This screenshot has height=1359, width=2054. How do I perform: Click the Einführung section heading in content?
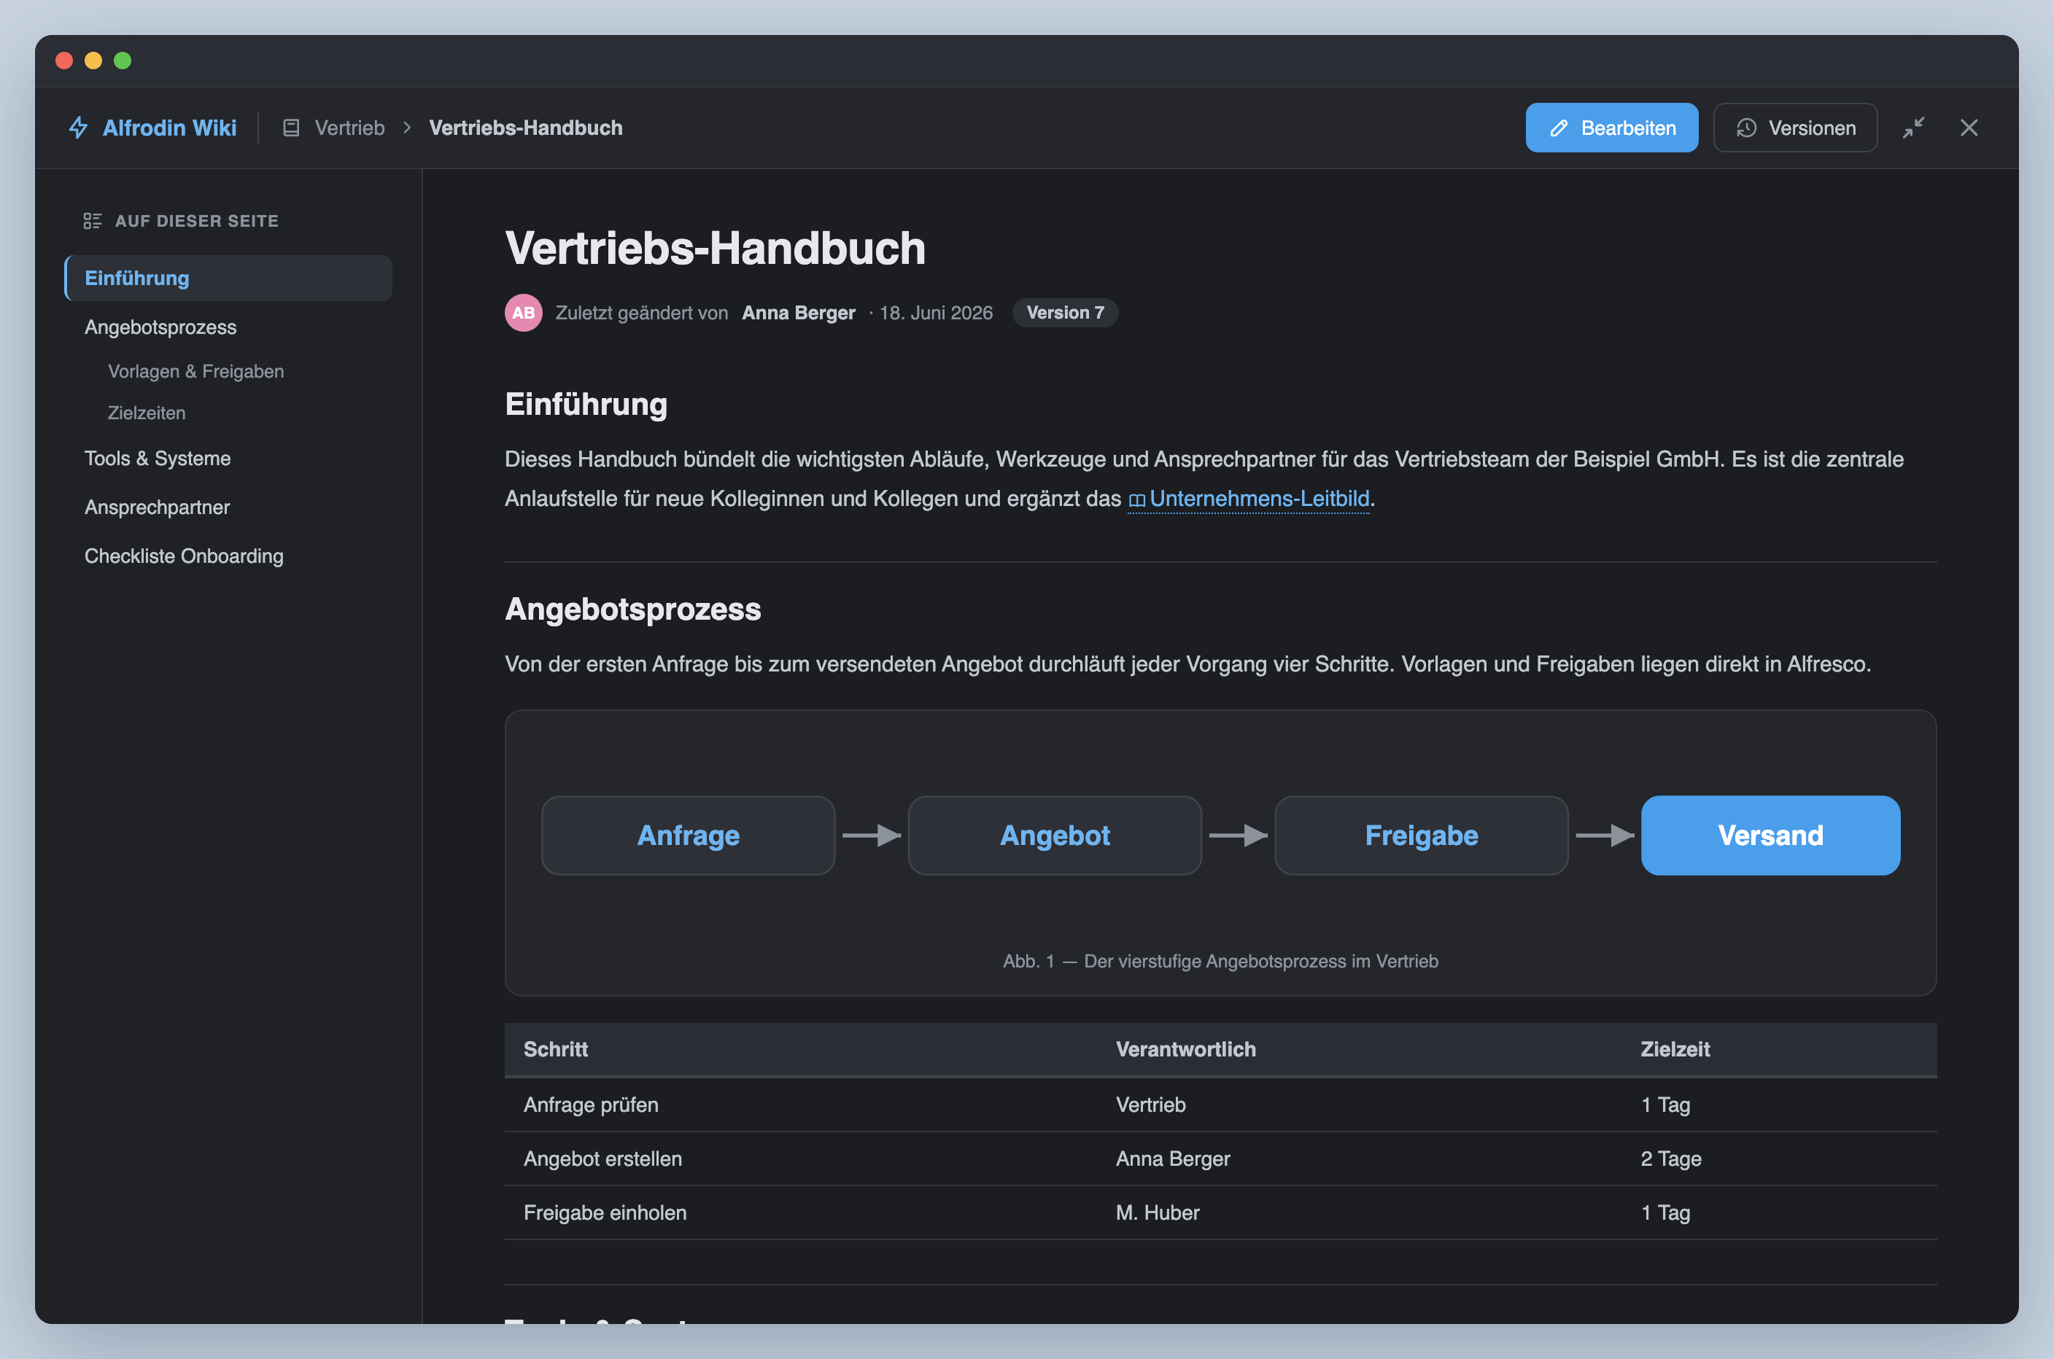pyautogui.click(x=586, y=405)
